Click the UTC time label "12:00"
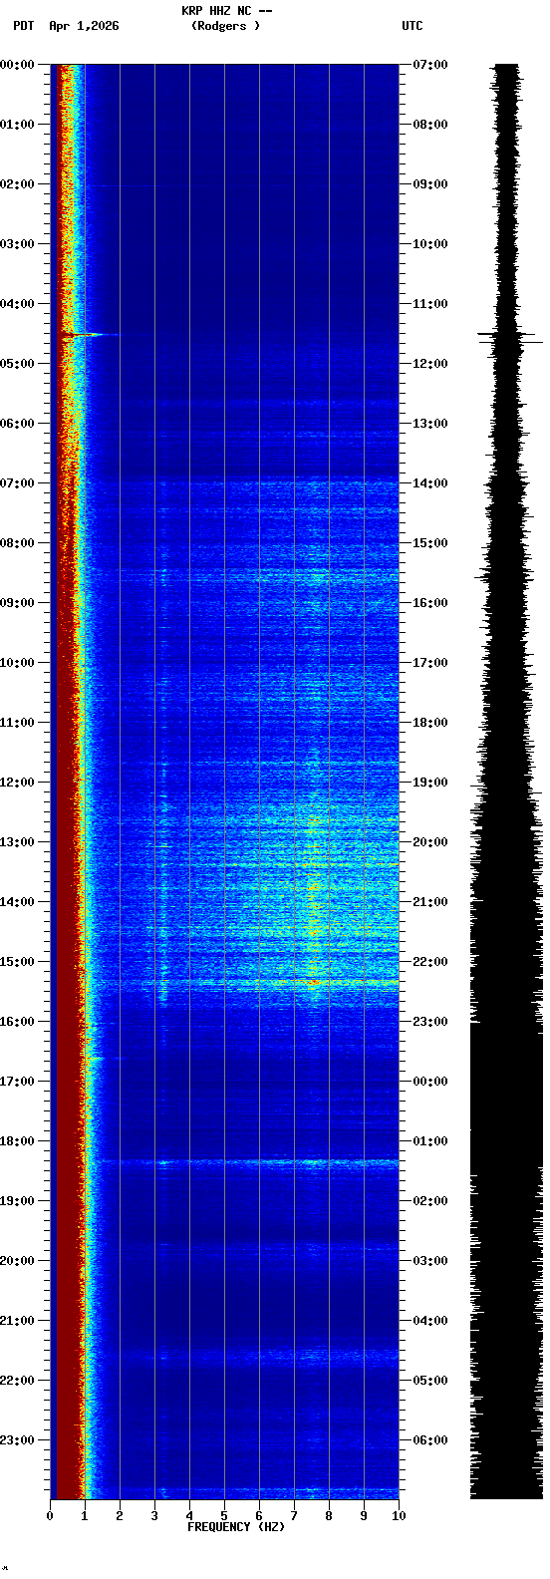The width and height of the screenshot is (550, 1579). point(430,364)
